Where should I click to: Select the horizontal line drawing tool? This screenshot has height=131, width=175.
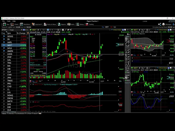pos(129,55)
